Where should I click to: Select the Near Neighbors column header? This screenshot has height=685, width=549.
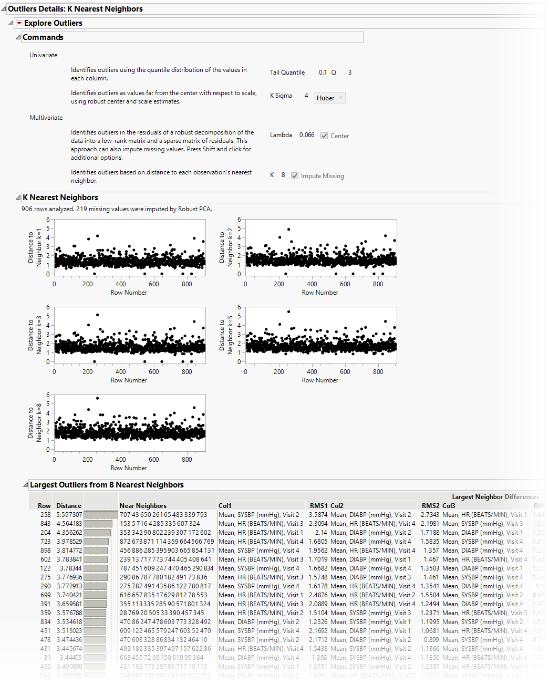click(143, 506)
